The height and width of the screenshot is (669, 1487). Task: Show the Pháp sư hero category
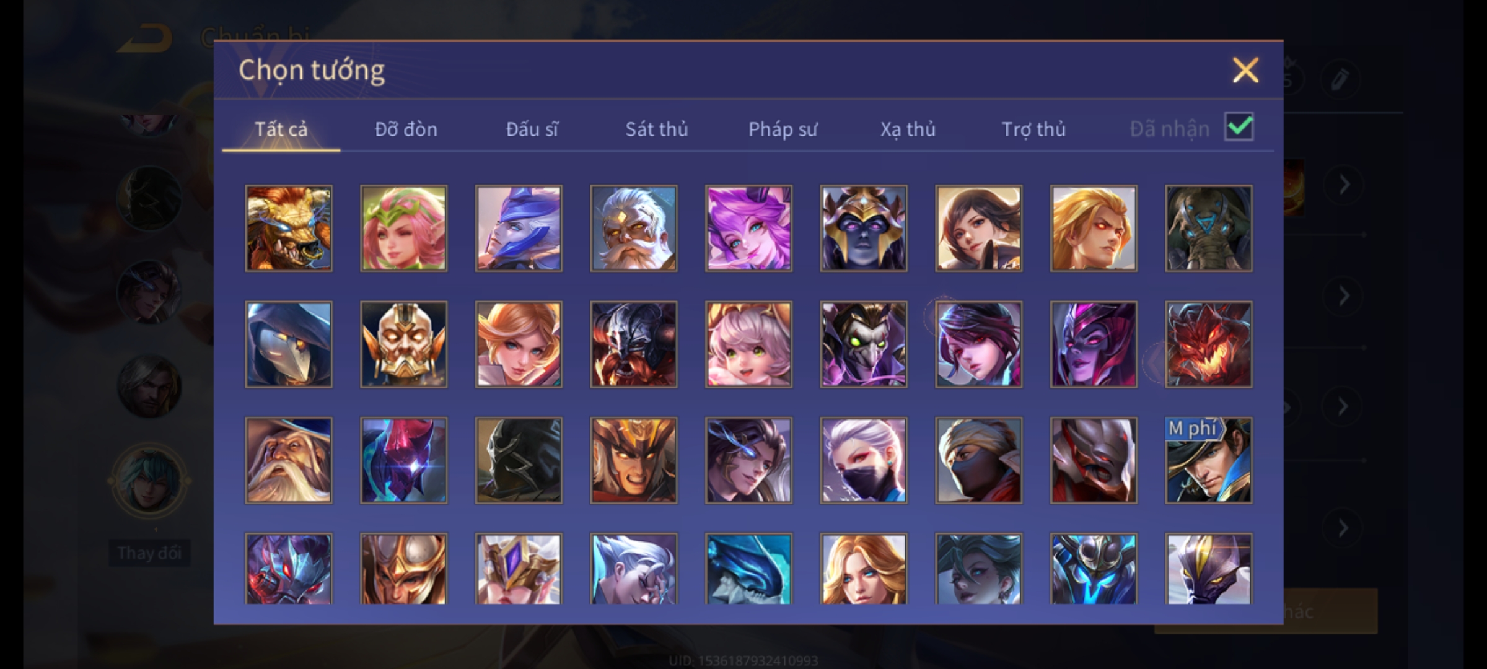click(783, 129)
